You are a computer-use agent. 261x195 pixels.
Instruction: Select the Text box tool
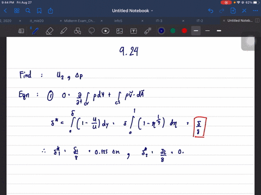pyautogui.click(x=134, y=31)
